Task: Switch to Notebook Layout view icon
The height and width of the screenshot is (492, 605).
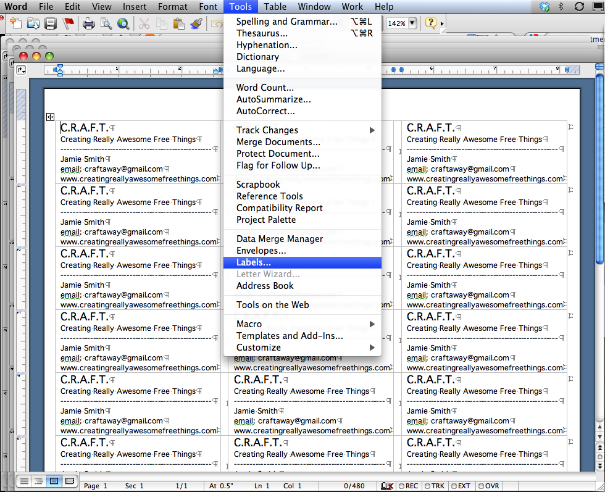Action: 69,481
